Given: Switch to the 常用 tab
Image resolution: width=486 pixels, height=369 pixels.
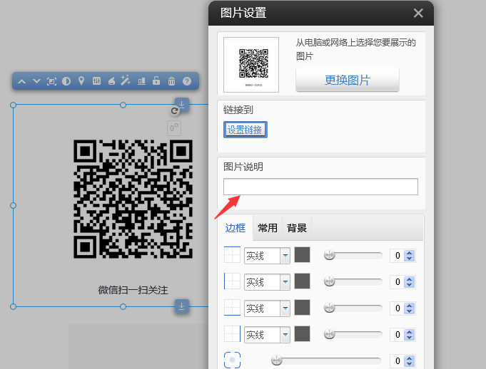Looking at the screenshot, I should [268, 228].
